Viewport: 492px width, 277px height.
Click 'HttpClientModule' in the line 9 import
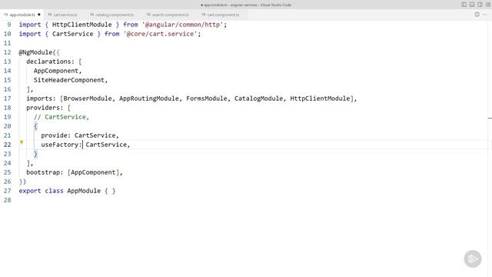point(82,25)
